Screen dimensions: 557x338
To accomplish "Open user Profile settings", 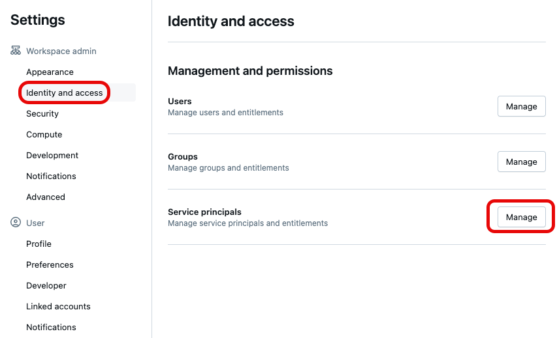I will [39, 244].
